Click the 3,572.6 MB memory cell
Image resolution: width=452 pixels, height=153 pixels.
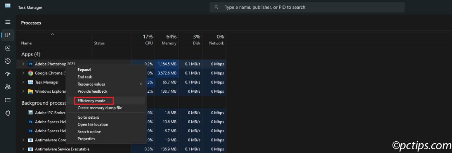(166, 73)
